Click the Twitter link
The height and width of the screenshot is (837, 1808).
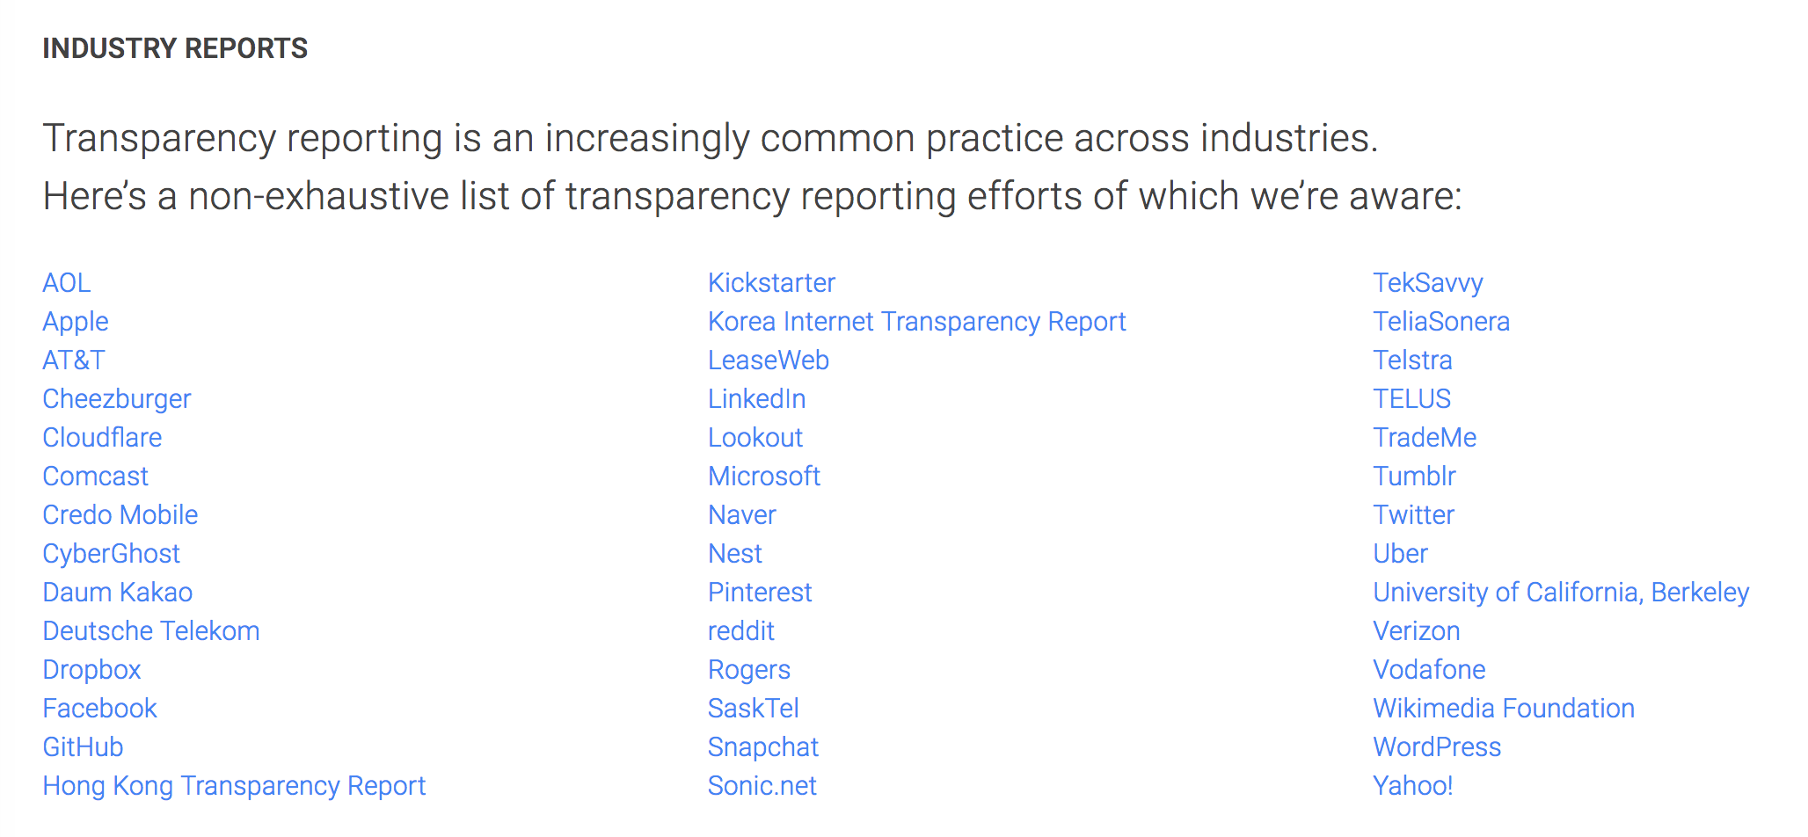tap(1412, 515)
